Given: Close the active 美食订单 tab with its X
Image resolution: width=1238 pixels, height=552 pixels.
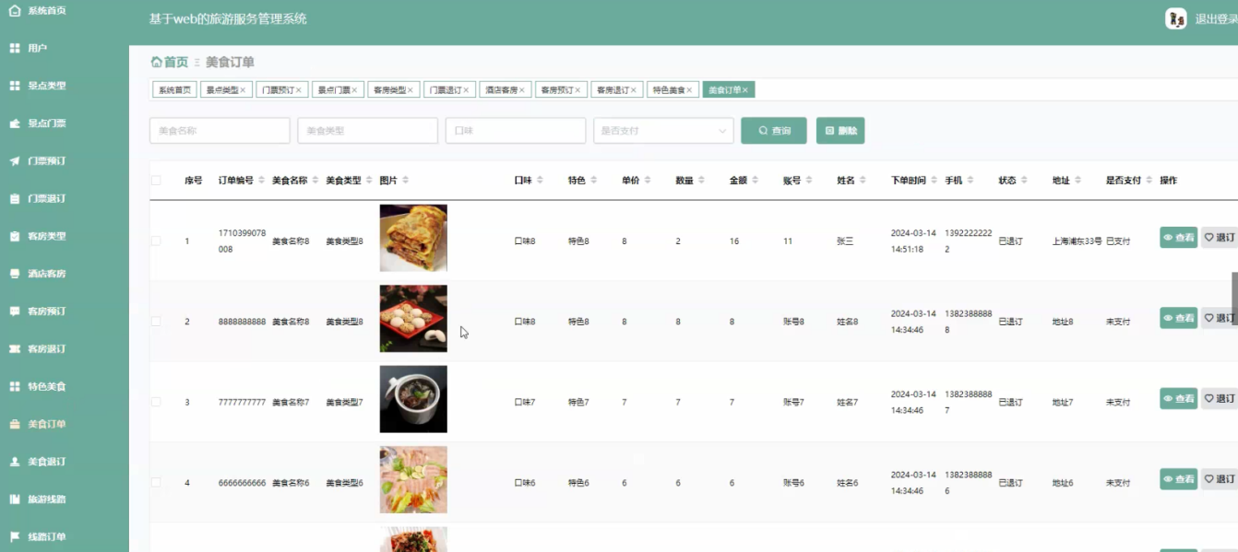Looking at the screenshot, I should 745,90.
